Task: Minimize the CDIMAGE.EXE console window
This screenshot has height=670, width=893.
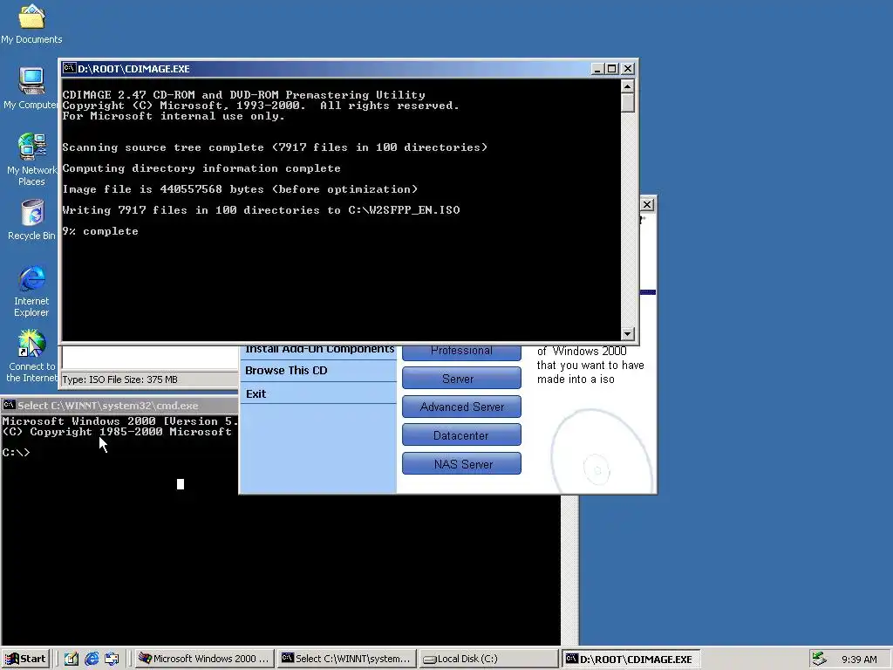Action: [596, 68]
